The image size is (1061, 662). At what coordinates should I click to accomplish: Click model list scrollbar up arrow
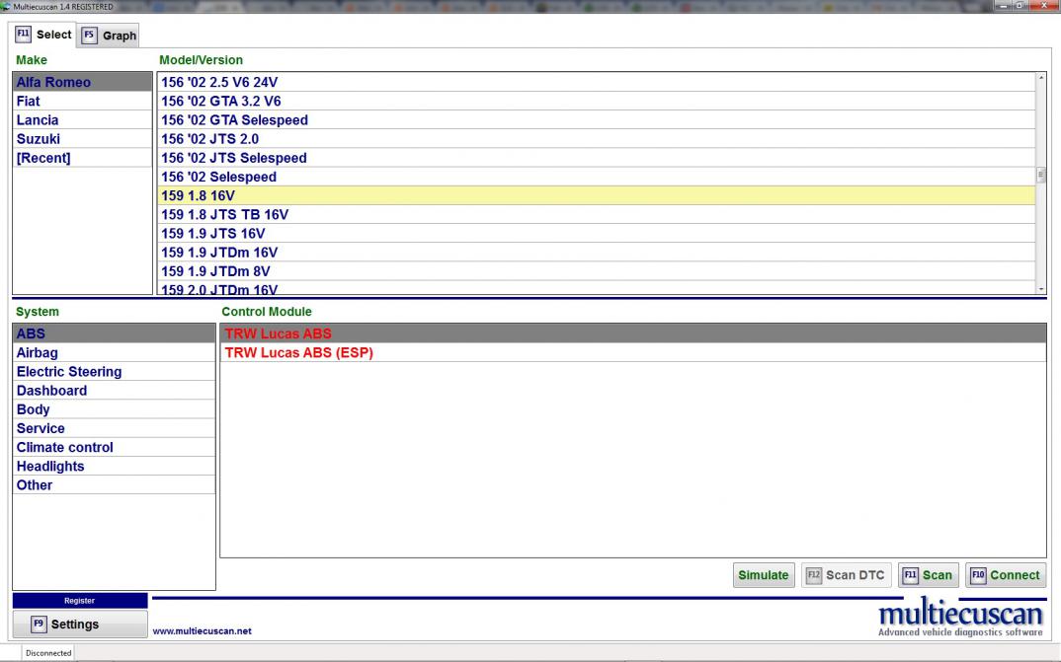click(x=1040, y=78)
